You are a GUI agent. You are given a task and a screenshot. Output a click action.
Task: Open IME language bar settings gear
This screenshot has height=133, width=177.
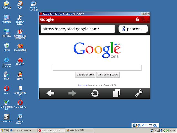155,125
